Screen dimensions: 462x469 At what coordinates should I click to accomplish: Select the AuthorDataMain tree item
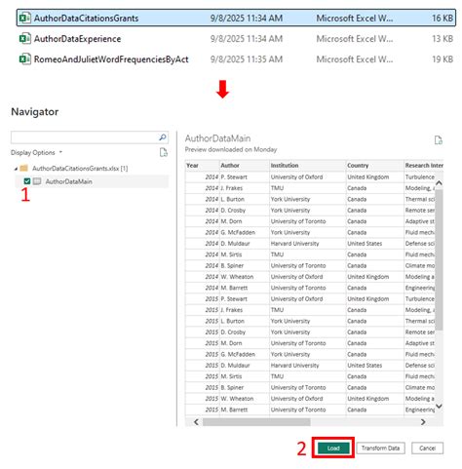click(x=68, y=181)
